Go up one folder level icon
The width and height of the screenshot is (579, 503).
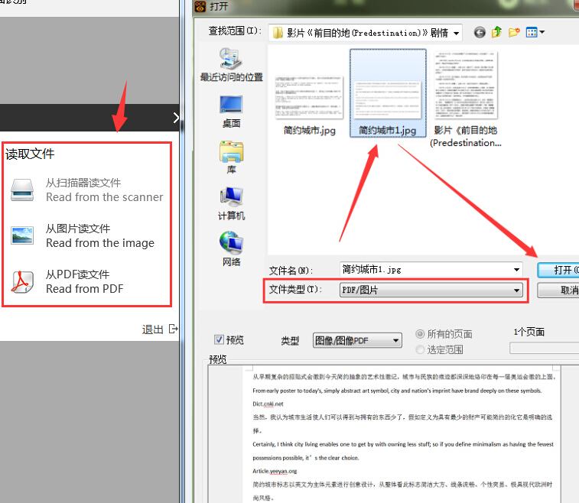496,32
